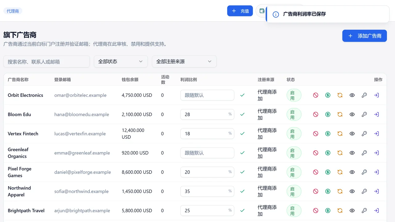395x222 pixels.
Task: Click the red disable icon for Pixel Forge Games
Action: point(316,172)
